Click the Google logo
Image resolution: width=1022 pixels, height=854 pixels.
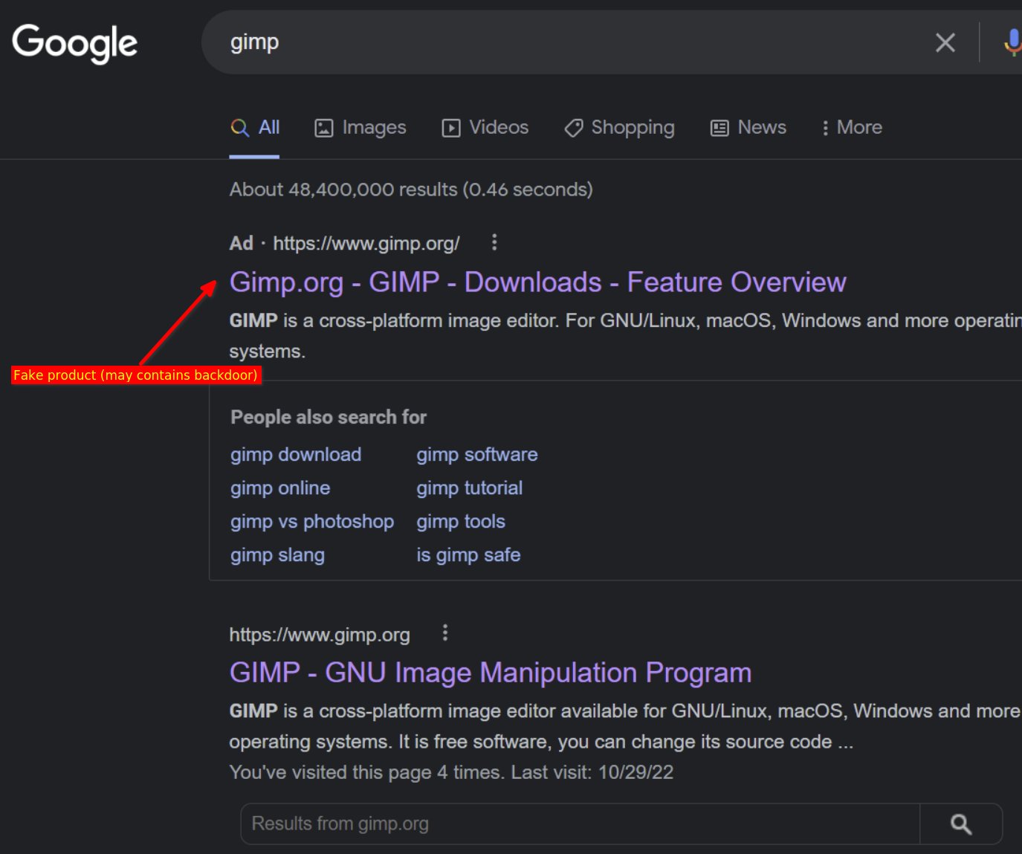tap(74, 43)
